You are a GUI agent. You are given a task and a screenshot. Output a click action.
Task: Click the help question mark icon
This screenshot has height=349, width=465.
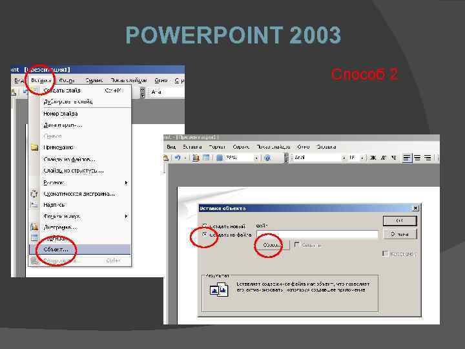click(x=267, y=158)
